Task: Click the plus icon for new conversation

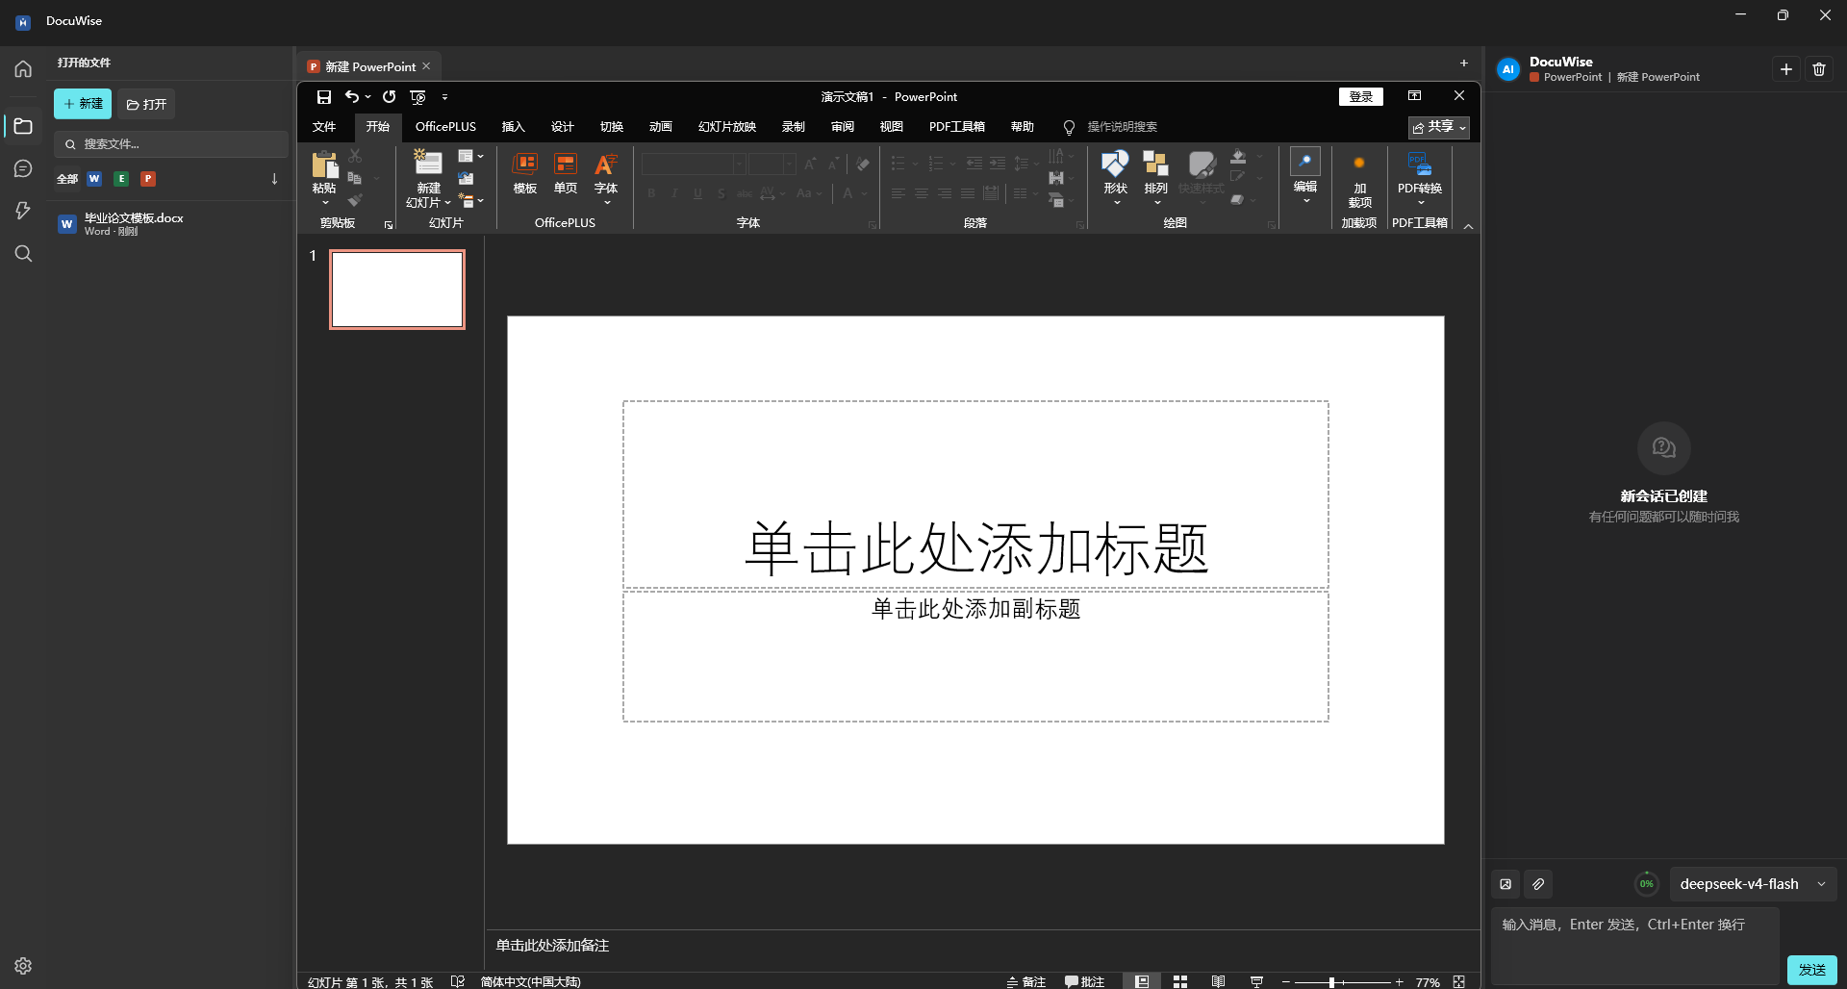Action: [x=1786, y=69]
